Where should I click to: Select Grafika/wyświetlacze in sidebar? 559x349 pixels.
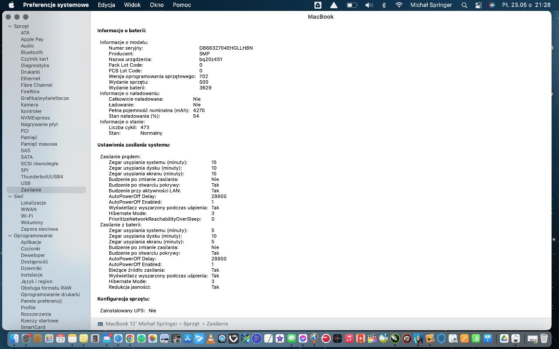click(x=45, y=98)
